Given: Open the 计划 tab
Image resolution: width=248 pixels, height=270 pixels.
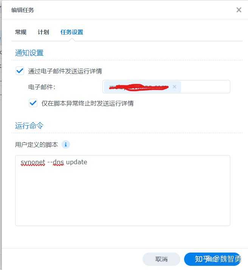Looking at the screenshot, I should (x=43, y=32).
